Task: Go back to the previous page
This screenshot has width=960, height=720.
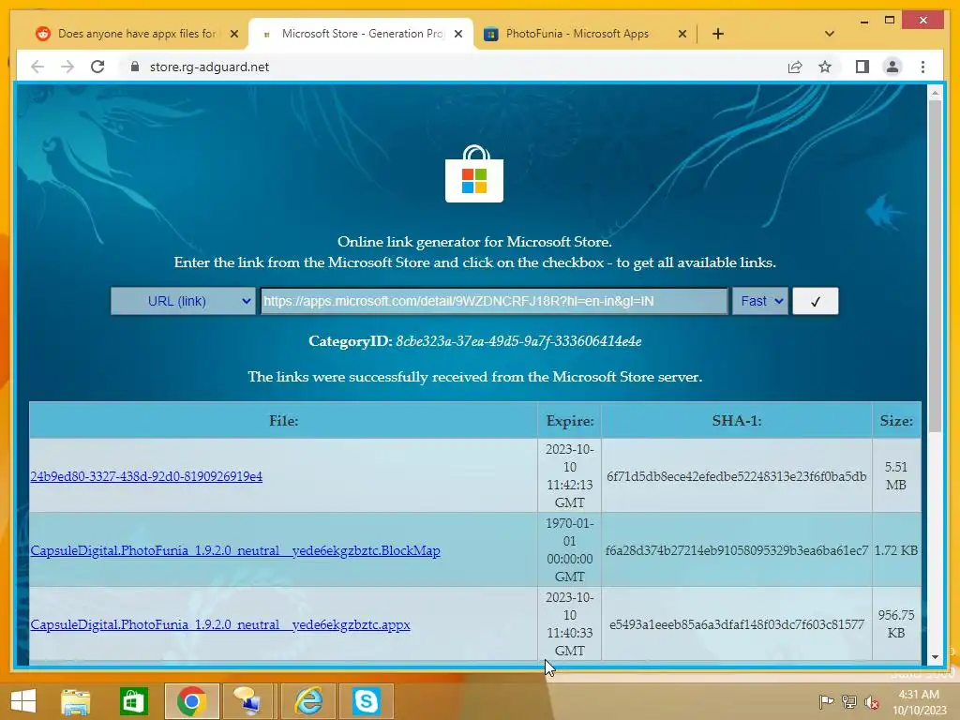Action: [x=37, y=67]
